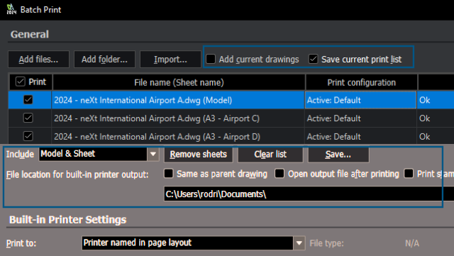
Task: Open the Include Model & Sheet dropdown
Action: pyautogui.click(x=153, y=154)
